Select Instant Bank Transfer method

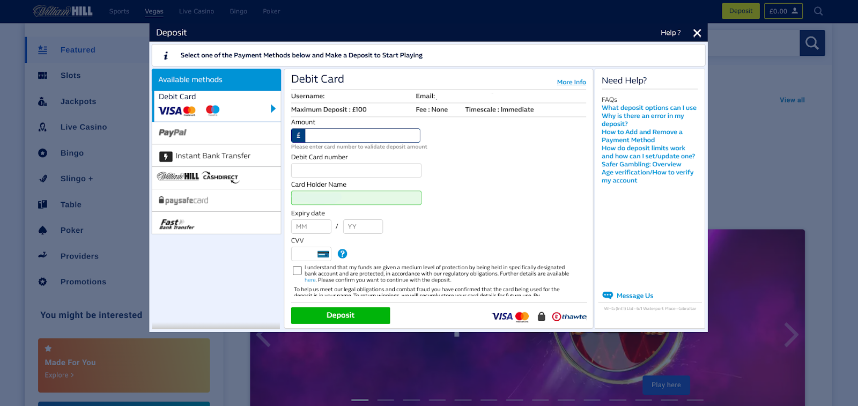(217, 156)
